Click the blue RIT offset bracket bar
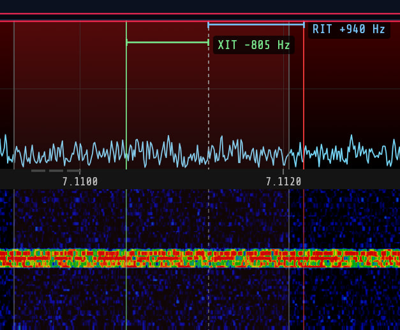This screenshot has width=400, height=330. (x=256, y=25)
